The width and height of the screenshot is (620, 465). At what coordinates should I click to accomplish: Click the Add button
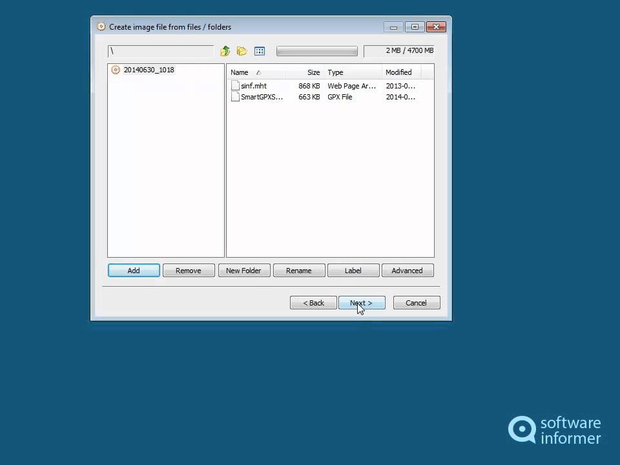134,271
